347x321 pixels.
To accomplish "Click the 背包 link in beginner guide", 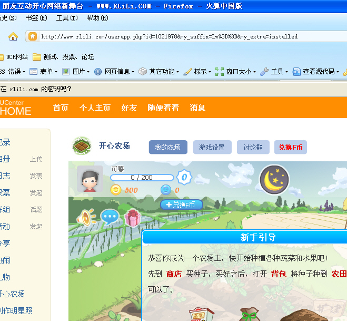I will (x=279, y=274).
